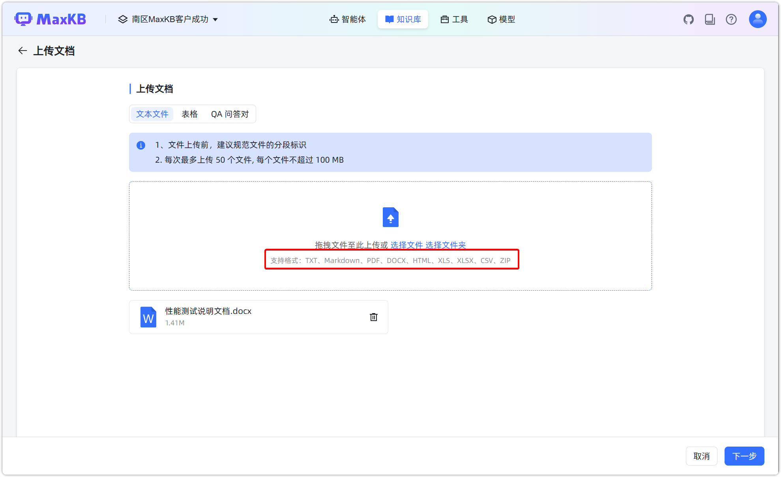This screenshot has height=477, width=781.
Task: Open the documentation icon in the top bar
Action: click(x=710, y=19)
